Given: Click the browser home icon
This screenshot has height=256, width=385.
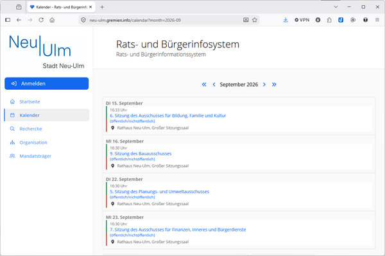Looking at the screenshot, I should (52, 20).
